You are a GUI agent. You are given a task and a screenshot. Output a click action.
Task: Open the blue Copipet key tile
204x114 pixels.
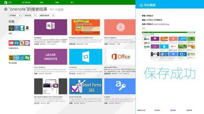(120, 86)
